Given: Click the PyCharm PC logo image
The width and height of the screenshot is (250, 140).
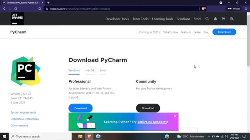Looking at the screenshot, I should tap(25, 71).
